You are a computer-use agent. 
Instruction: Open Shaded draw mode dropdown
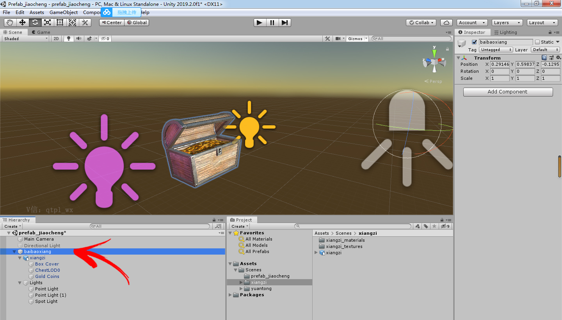coord(26,39)
